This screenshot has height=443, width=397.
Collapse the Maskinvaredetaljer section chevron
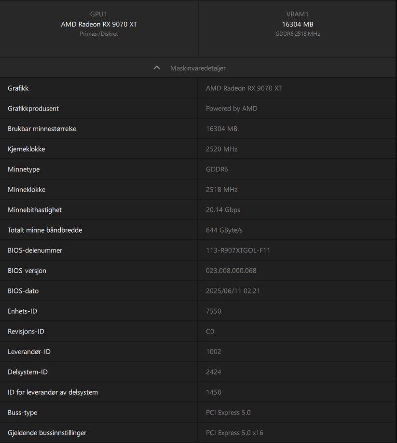coord(156,68)
